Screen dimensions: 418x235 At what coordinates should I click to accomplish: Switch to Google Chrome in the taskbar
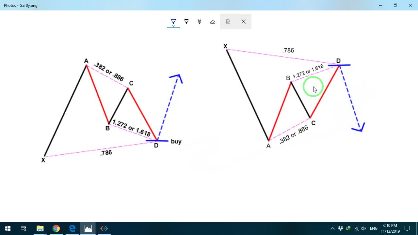pyautogui.click(x=56, y=228)
